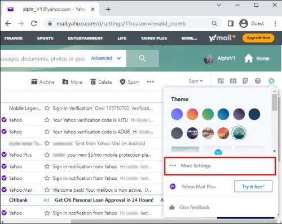Select the gray theme color
The height and width of the screenshot is (224, 282).
[x=177, y=133]
